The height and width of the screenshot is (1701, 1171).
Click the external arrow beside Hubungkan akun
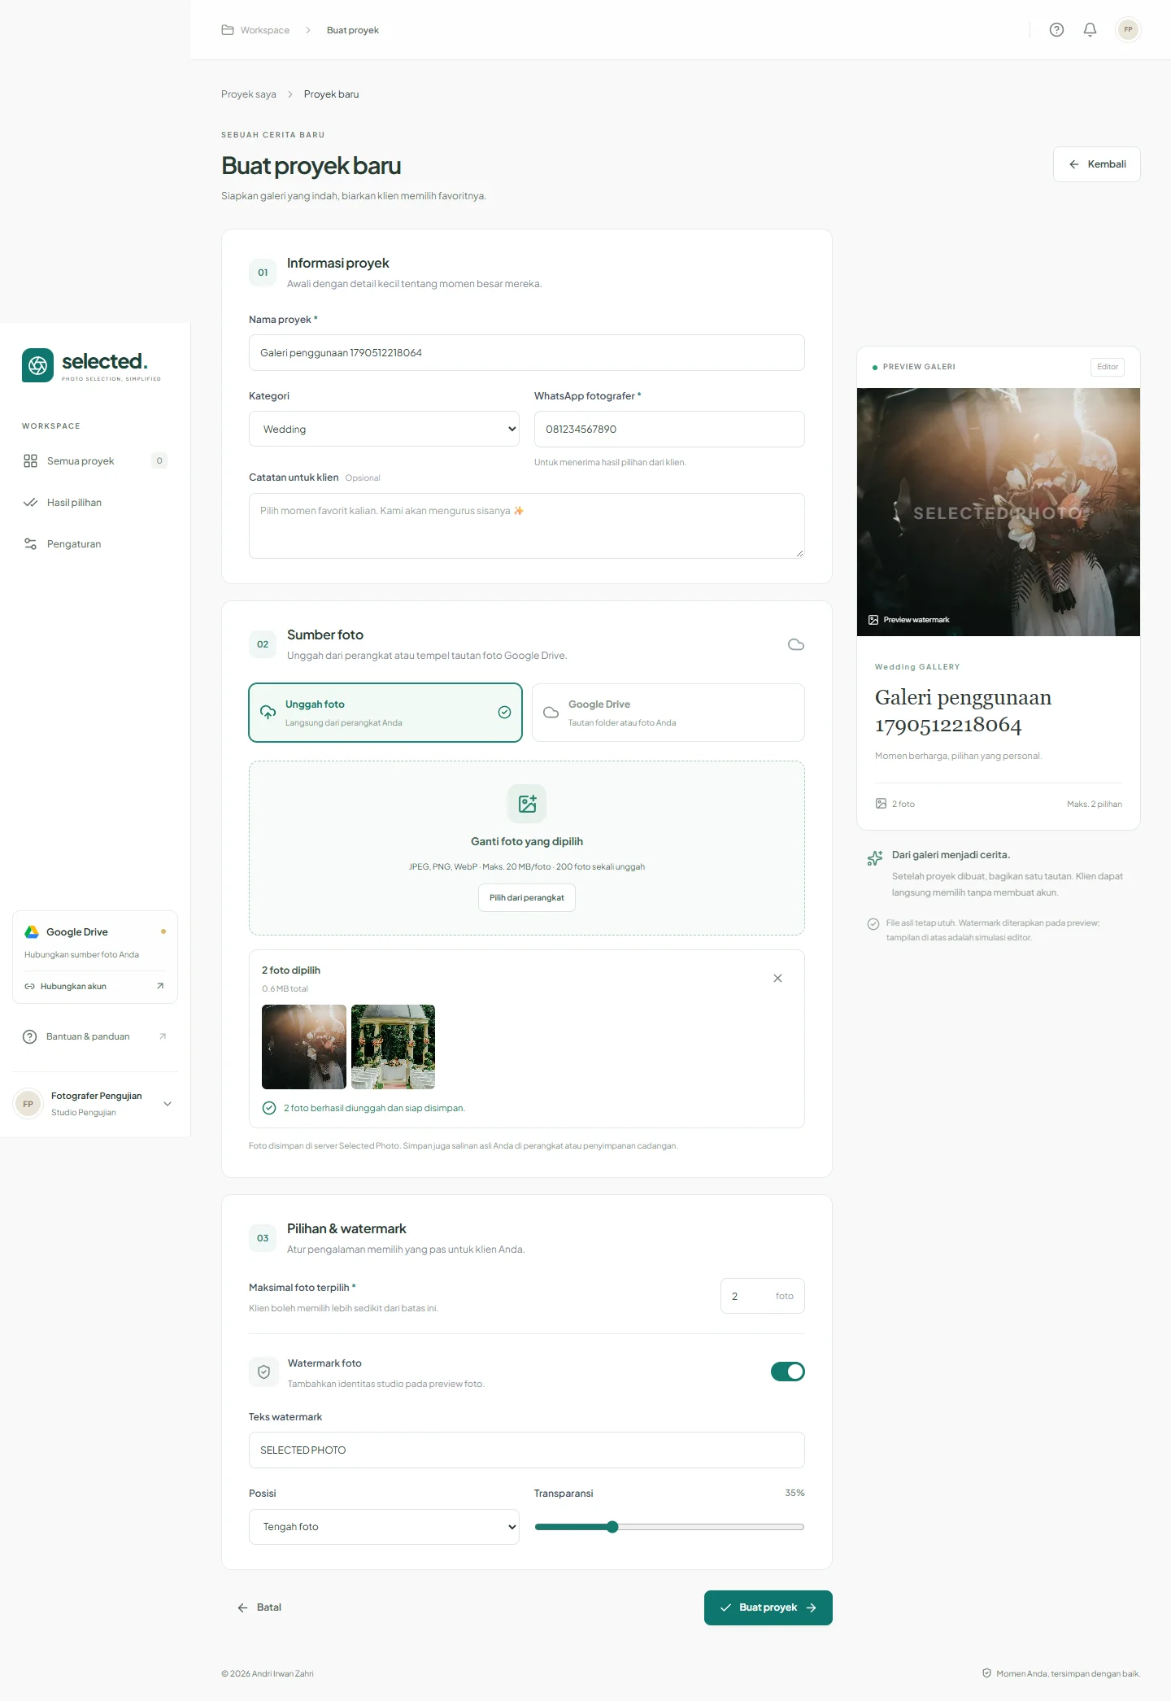coord(160,986)
